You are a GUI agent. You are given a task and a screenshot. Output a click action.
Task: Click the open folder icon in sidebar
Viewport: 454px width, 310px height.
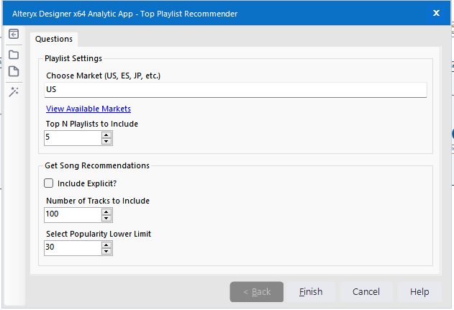coord(14,54)
